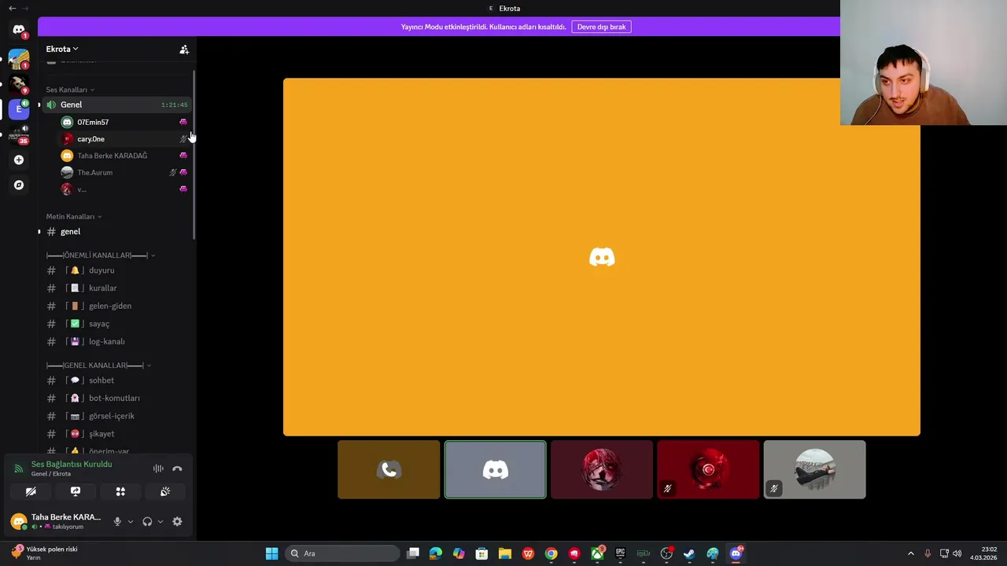Collapse the ÖNEMLİ KANALLAR category
Screen dimensions: 1007x566
click(x=101, y=255)
